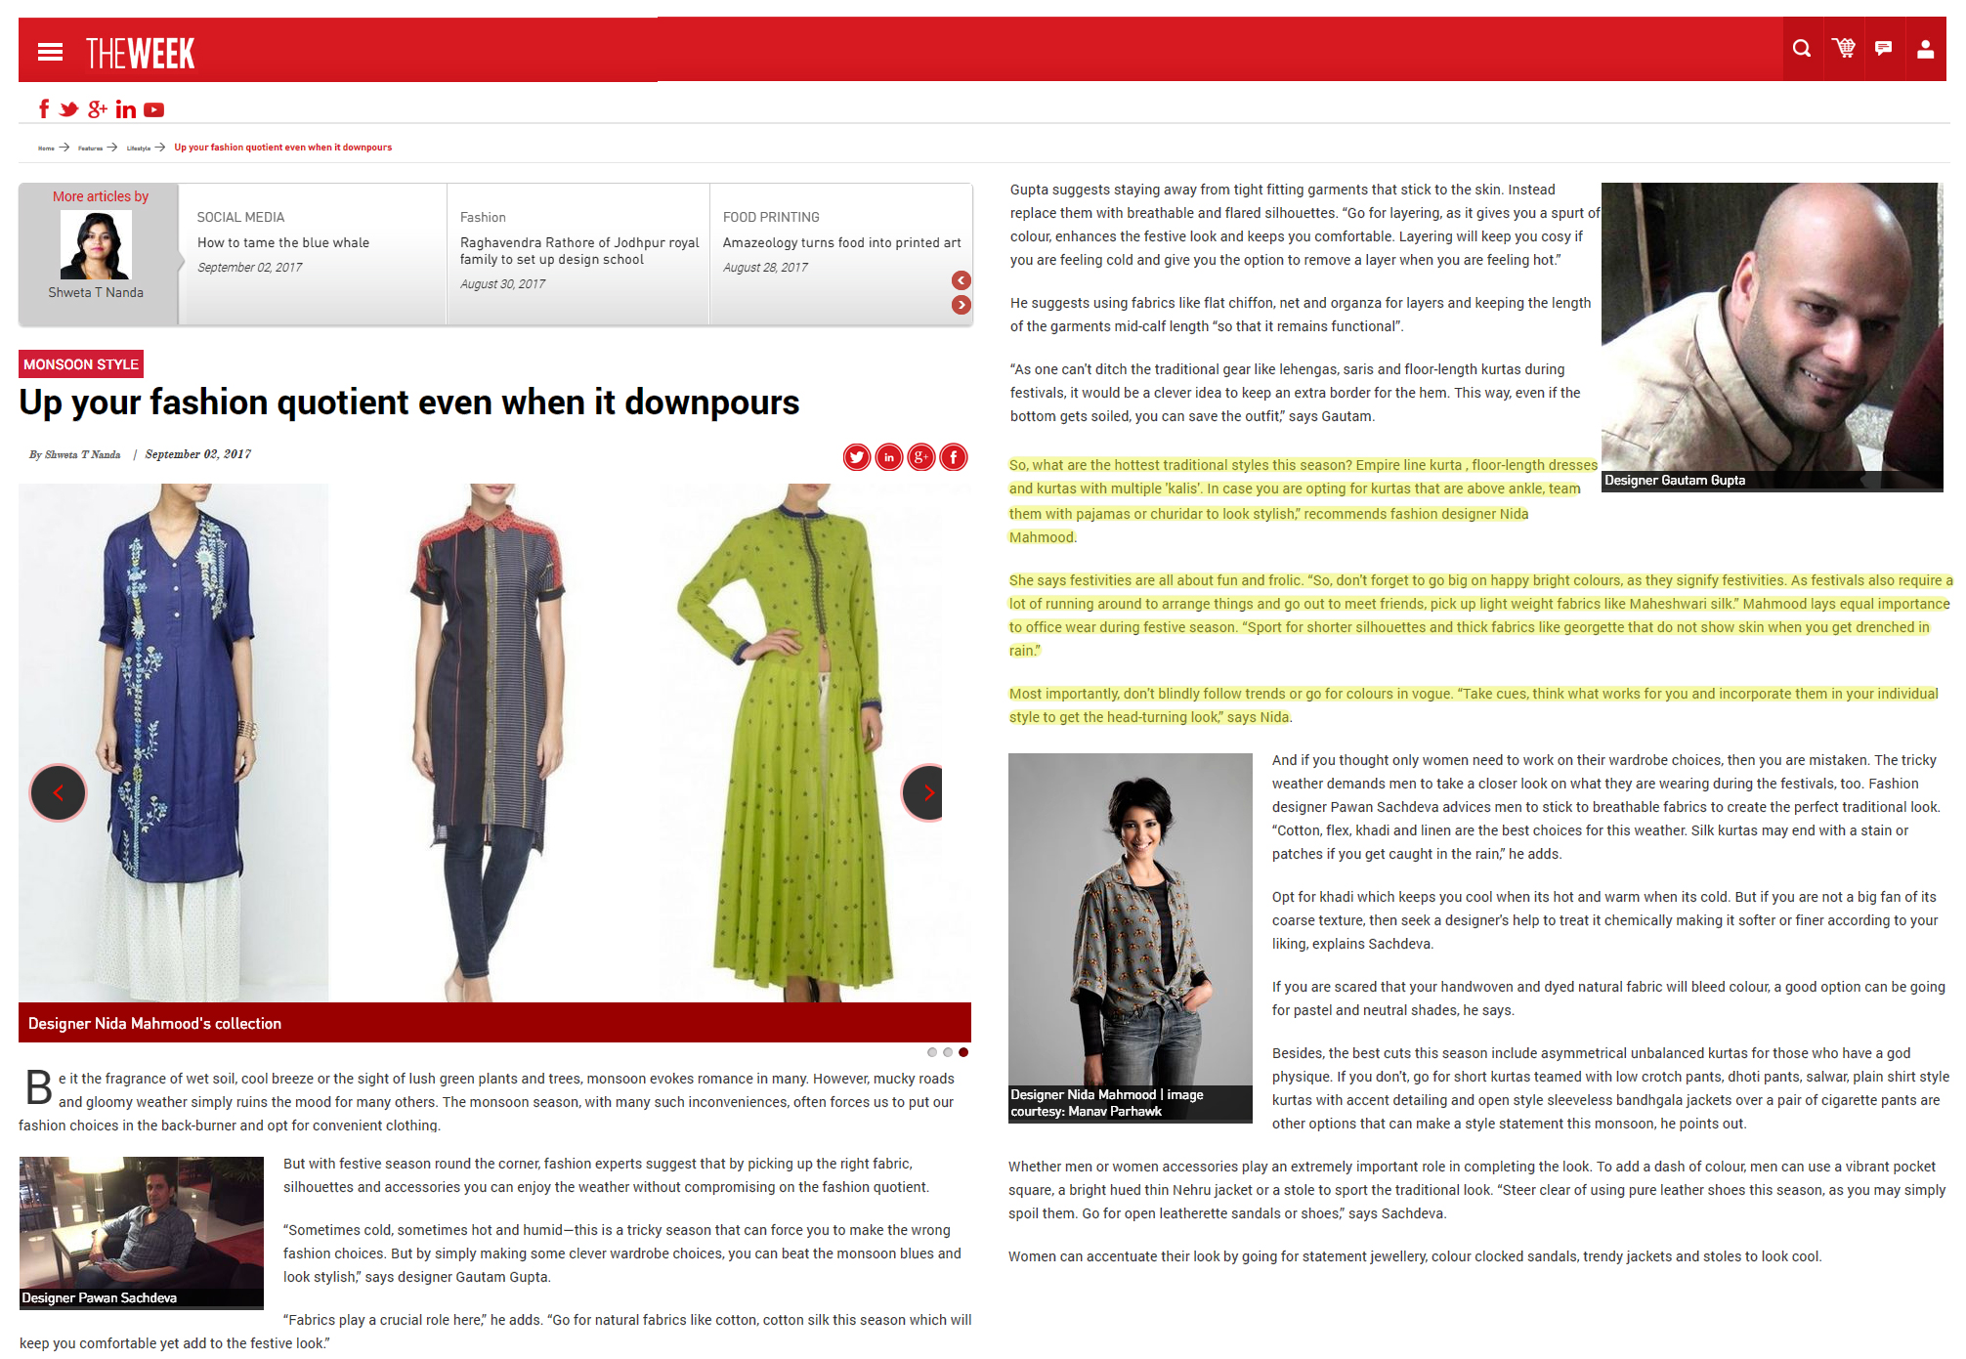Share article via round LinkedIn button
This screenshot has width=1966, height=1359.
(889, 457)
